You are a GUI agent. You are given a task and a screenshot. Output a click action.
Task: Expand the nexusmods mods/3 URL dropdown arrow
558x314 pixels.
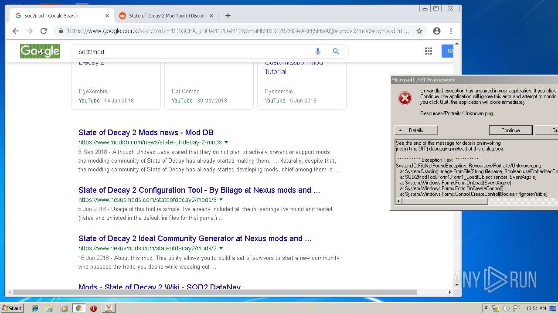221,200
